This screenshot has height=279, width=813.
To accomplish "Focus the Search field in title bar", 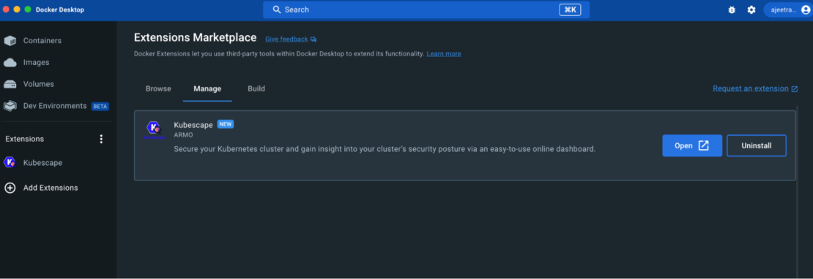I will click(x=426, y=9).
